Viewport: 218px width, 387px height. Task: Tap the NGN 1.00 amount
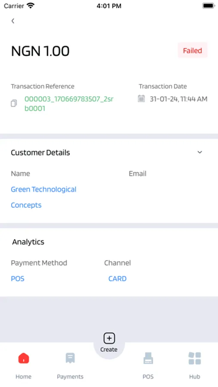pos(40,51)
